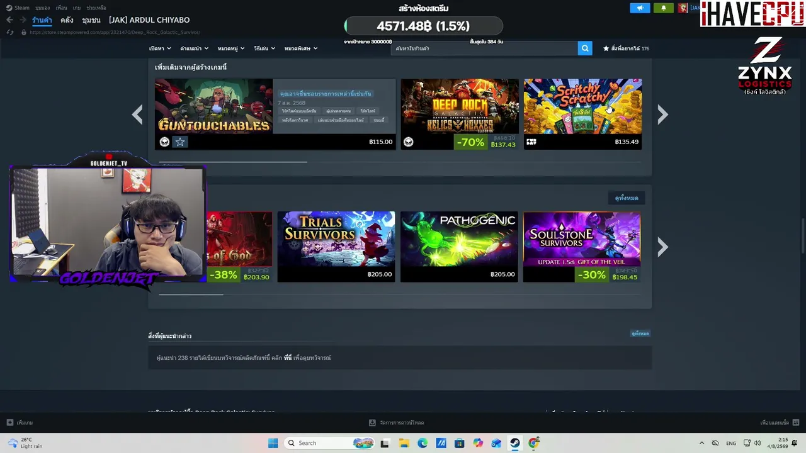Click ดูทั้งหมด button above Survivors carousel
The width and height of the screenshot is (806, 453).
(627, 198)
